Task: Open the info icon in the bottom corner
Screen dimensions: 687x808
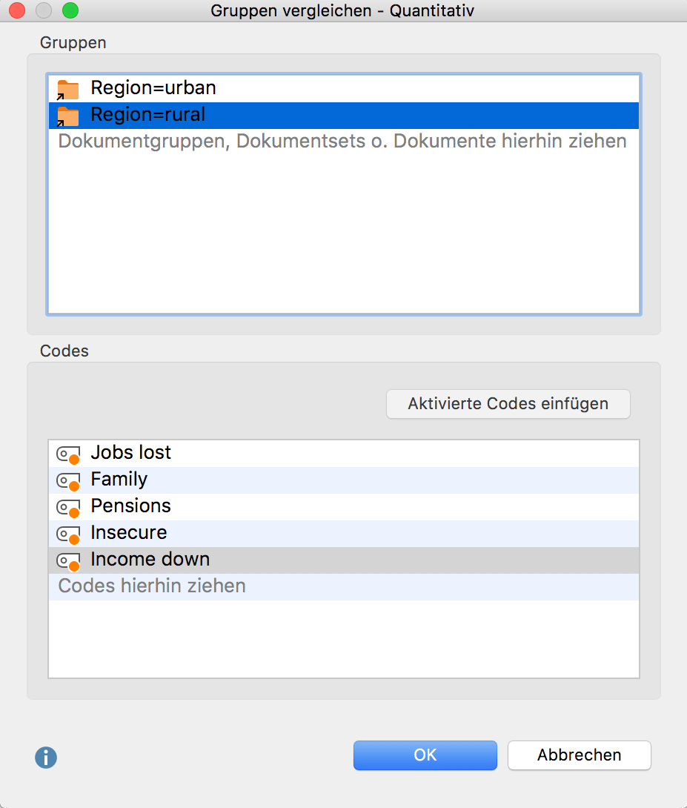Action: [45, 758]
